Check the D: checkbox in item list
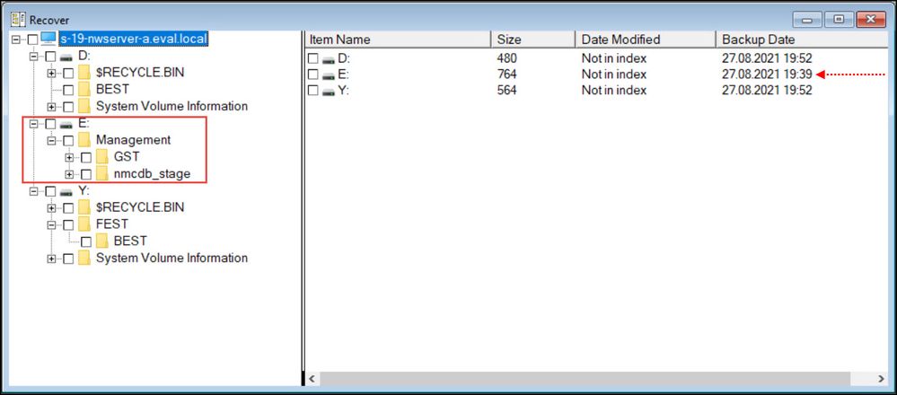Screen dimensions: 897x395 coord(313,58)
